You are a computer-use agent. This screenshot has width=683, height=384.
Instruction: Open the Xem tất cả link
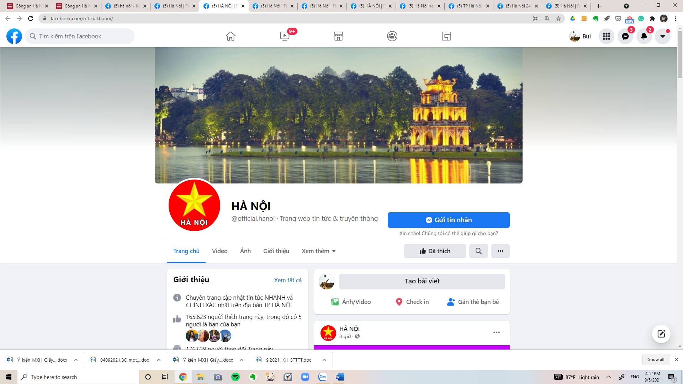click(x=288, y=280)
